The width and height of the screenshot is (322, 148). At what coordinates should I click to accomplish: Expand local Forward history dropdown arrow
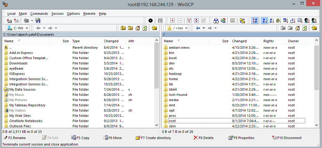56,28
